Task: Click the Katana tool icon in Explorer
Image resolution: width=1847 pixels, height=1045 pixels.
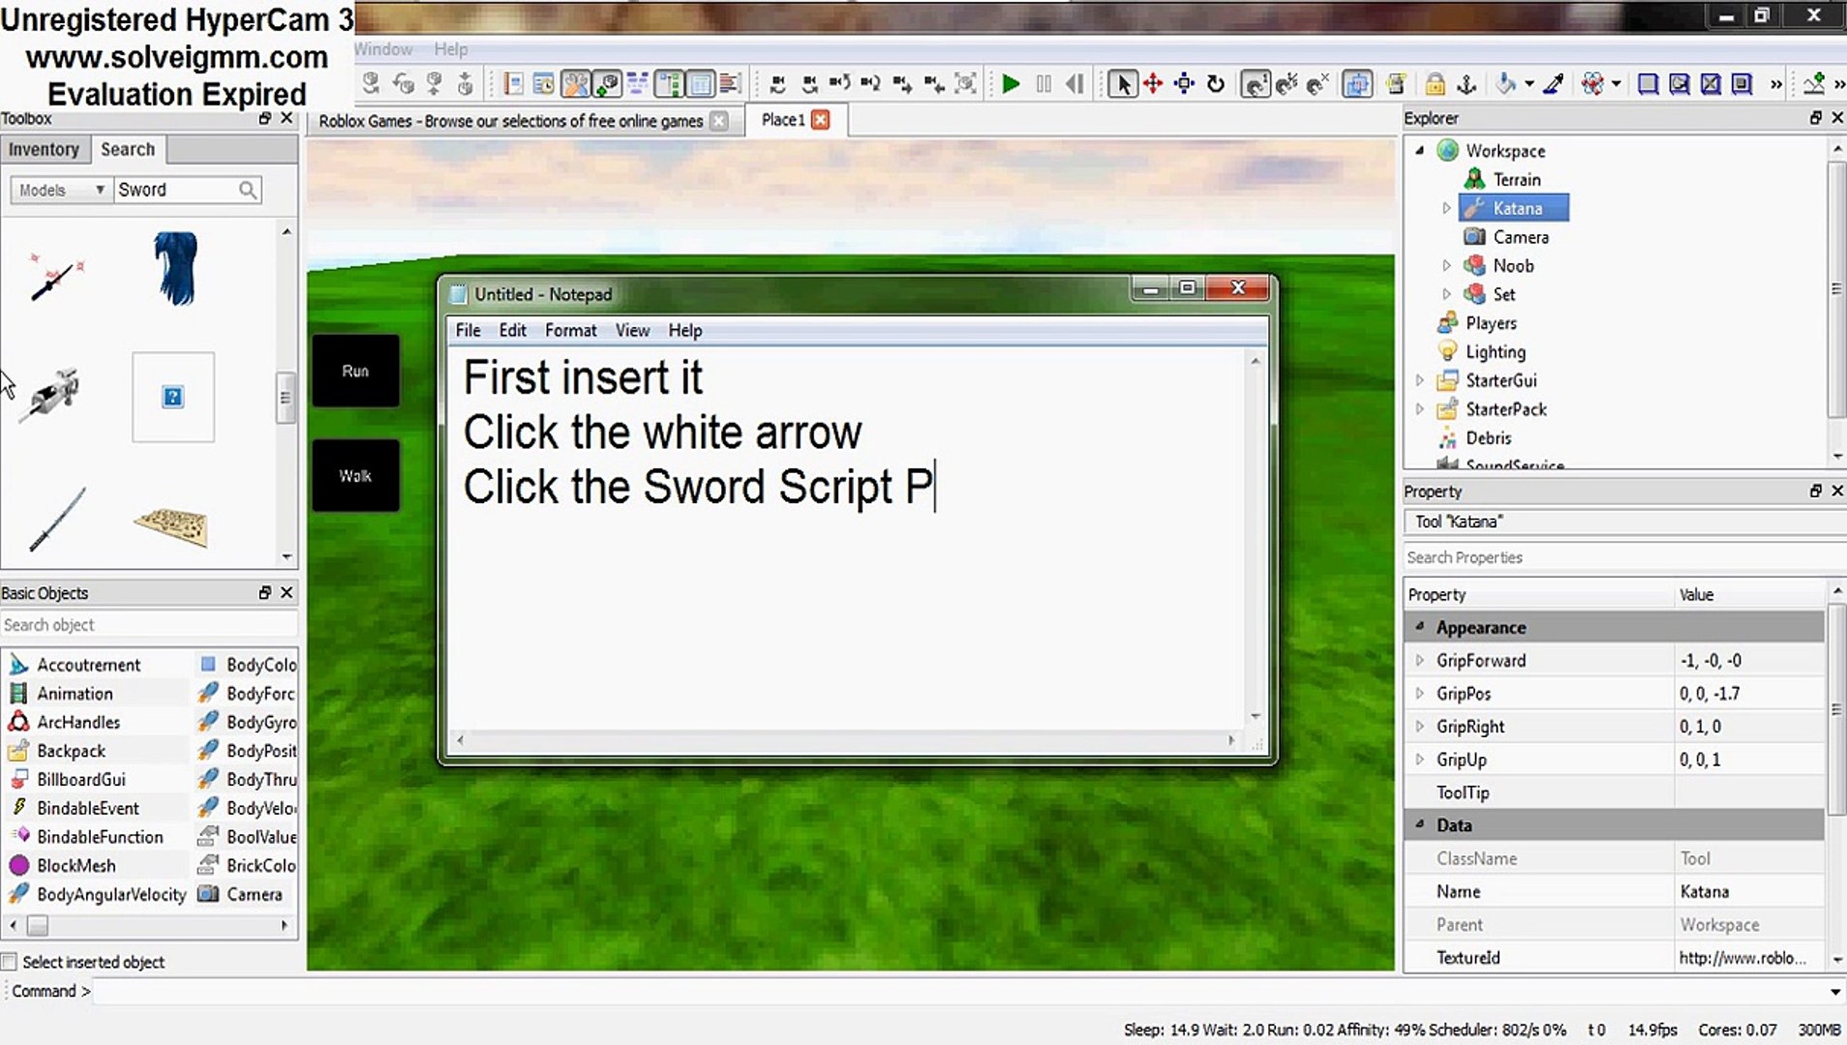Action: tap(1473, 208)
